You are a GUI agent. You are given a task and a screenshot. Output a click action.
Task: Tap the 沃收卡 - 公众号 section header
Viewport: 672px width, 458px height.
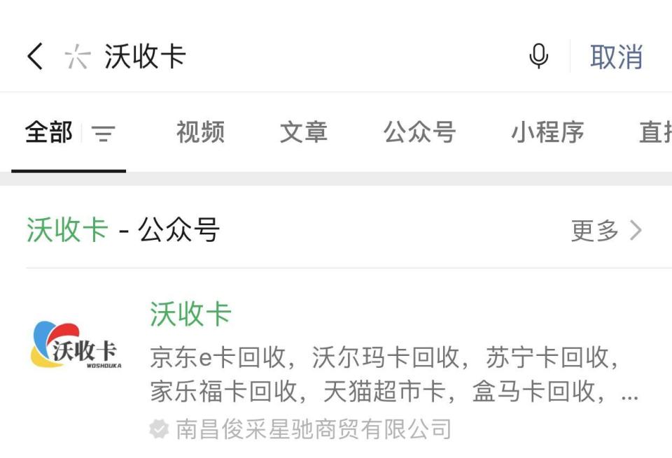tap(123, 230)
